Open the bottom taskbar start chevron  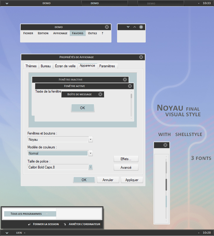7,233
